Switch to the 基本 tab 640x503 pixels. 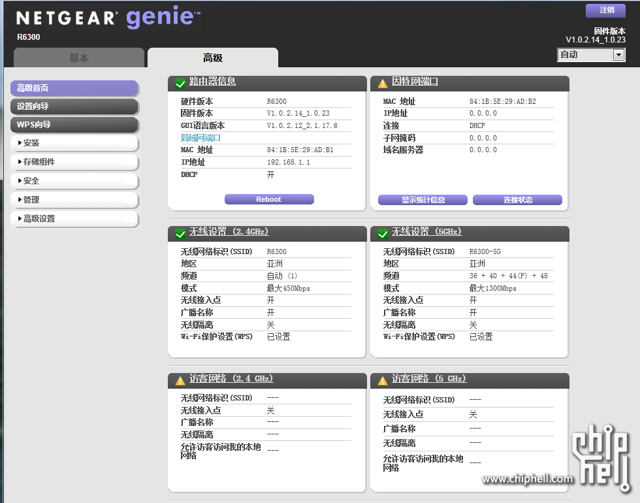coord(79,57)
